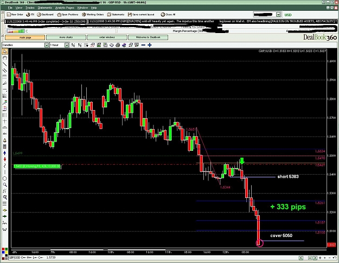Open the Analytic Pages menu
The height and width of the screenshot is (263, 339).
click(x=65, y=8)
